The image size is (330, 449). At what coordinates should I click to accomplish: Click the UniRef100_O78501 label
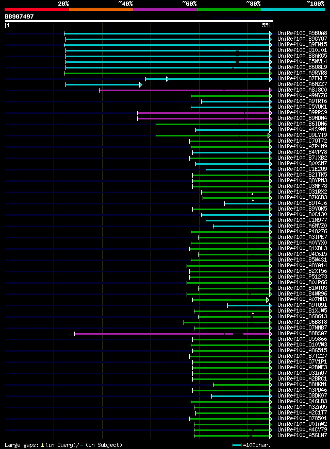pyautogui.click(x=302, y=419)
